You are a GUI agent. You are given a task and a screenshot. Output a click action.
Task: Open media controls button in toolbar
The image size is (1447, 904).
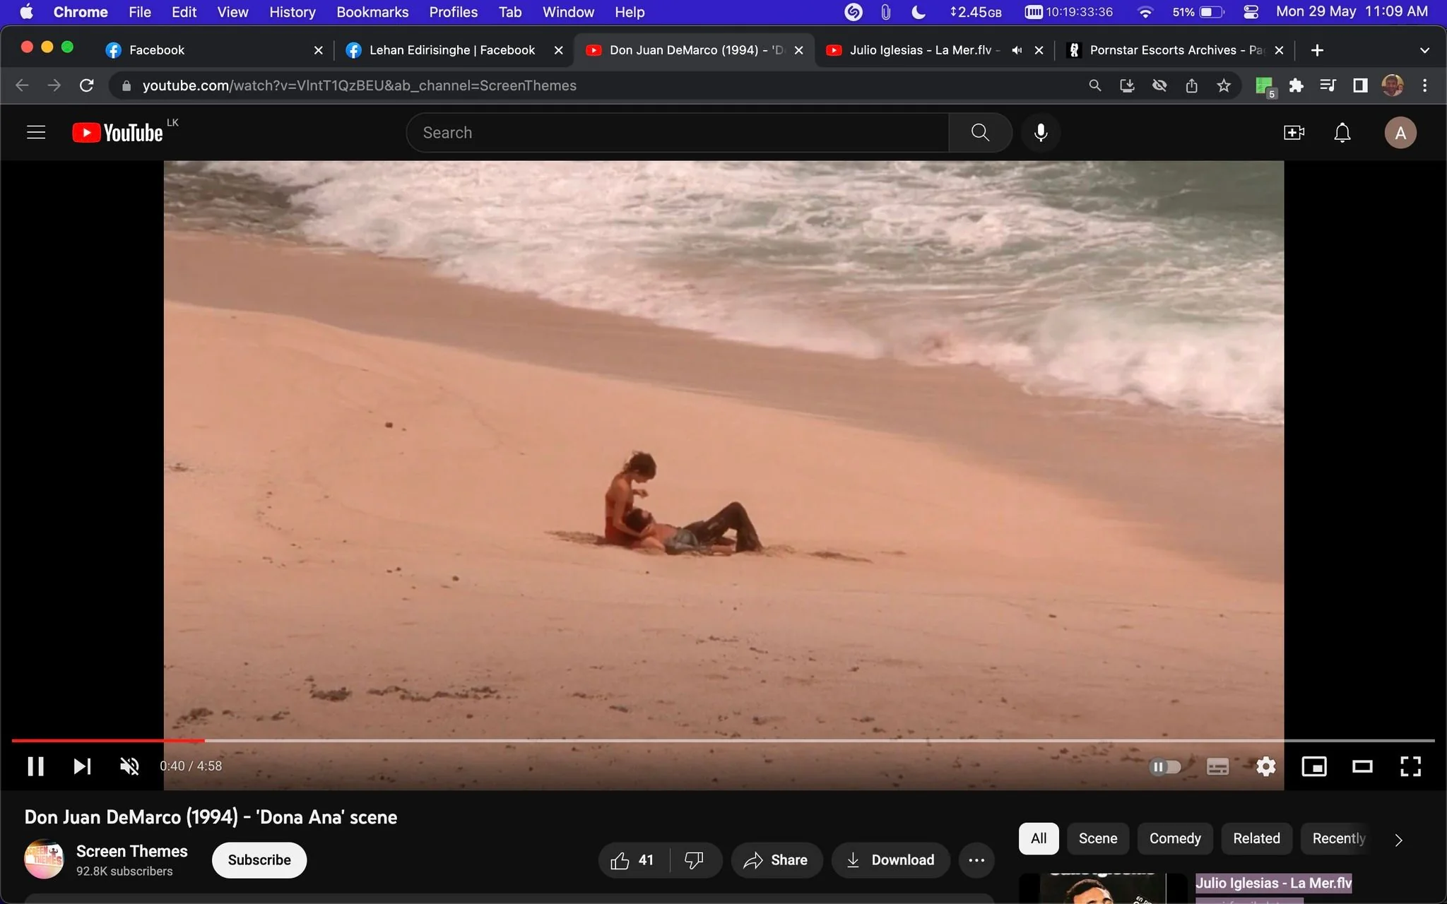point(1328,85)
